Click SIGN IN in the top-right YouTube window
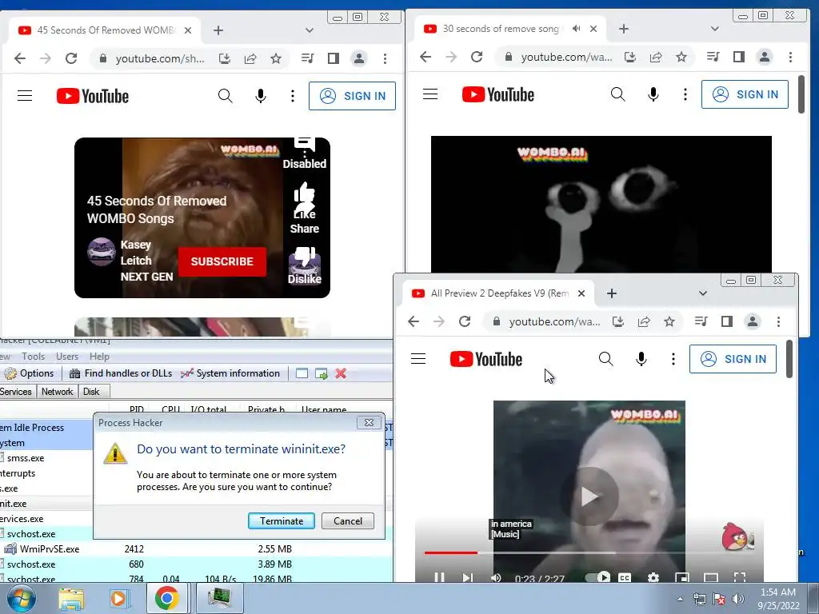The width and height of the screenshot is (819, 614). click(745, 94)
